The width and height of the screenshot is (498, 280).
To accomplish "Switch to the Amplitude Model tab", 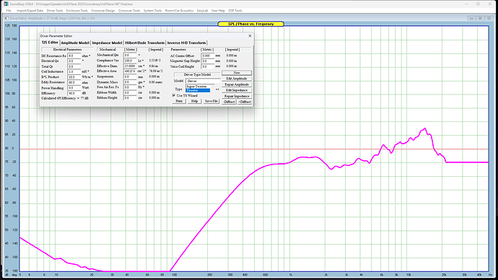I will (x=75, y=43).
